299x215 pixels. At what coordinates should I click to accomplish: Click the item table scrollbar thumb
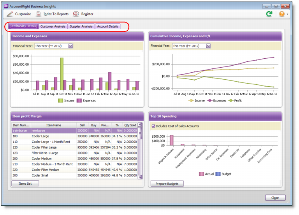pyautogui.click(x=140, y=133)
